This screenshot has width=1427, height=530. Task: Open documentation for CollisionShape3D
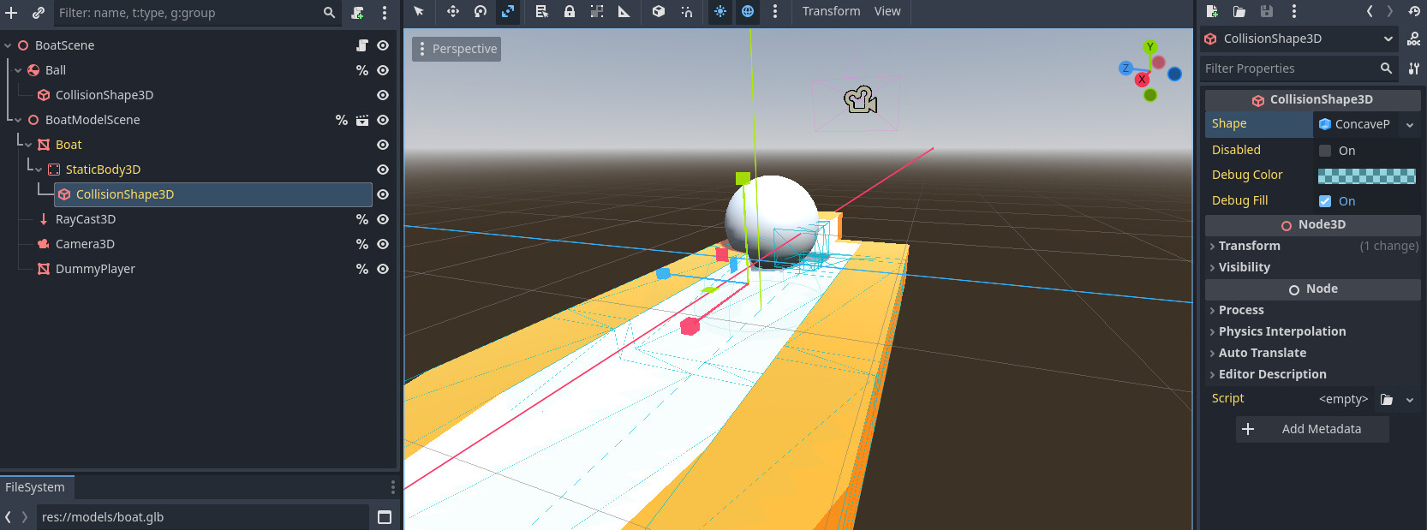tap(1413, 39)
